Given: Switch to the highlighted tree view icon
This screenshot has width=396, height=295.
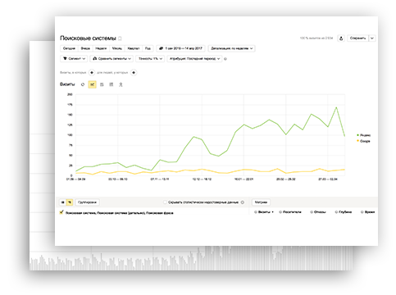Looking at the screenshot, I should click(x=70, y=202).
